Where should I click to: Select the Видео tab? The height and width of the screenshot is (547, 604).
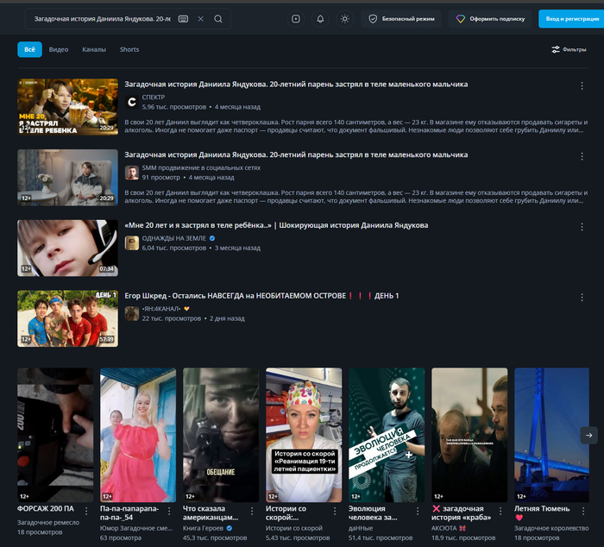pos(59,50)
